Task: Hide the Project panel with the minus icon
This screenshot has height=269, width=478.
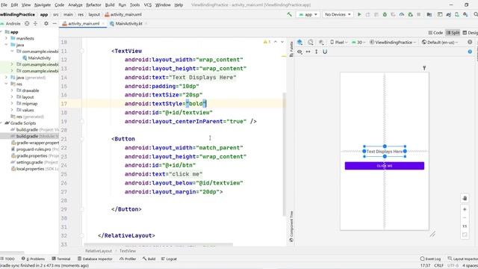Action: coord(55,23)
